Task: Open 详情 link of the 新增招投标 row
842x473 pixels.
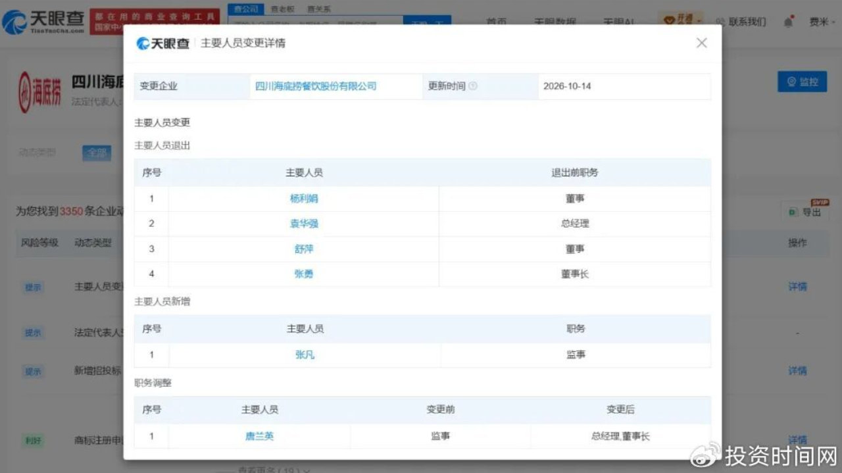Action: click(x=797, y=371)
